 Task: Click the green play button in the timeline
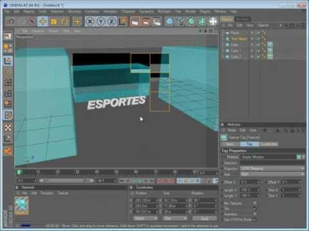[140, 181]
